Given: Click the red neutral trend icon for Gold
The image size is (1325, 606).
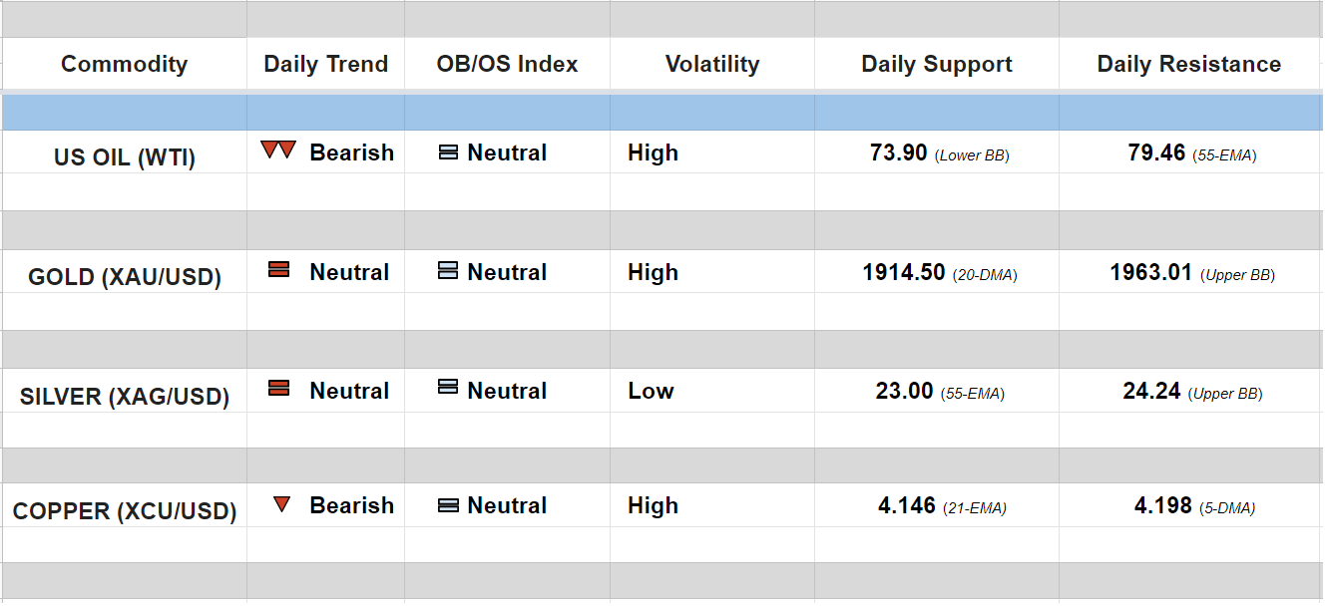Looking at the screenshot, I should [x=279, y=269].
